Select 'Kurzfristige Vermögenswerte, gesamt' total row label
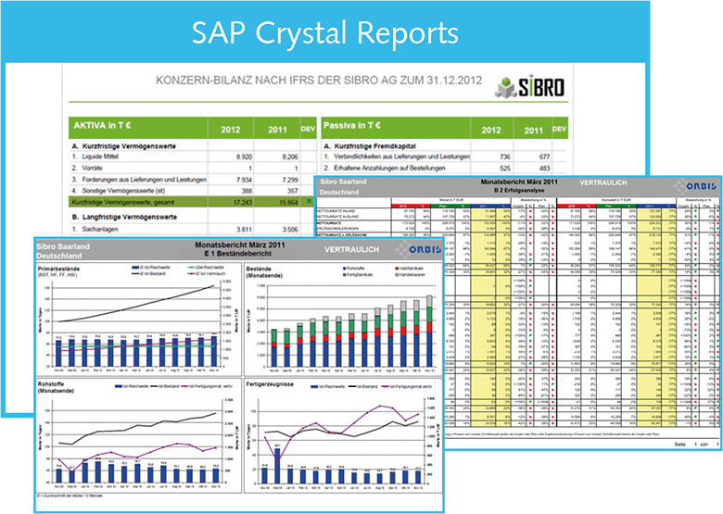The width and height of the screenshot is (723, 514). pos(123,202)
